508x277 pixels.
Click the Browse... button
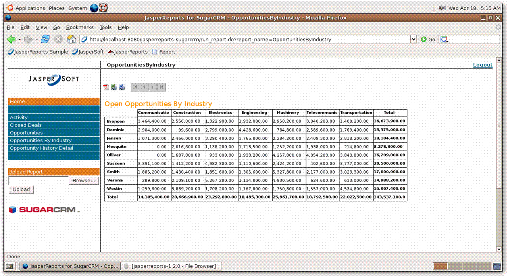coord(84,180)
